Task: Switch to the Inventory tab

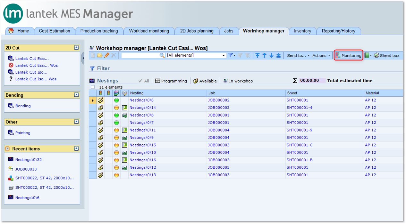Action: point(302,31)
